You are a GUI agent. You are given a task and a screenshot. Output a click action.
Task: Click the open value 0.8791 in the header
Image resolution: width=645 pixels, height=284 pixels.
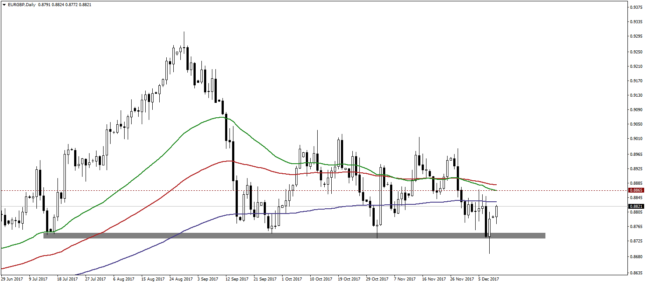click(44, 4)
